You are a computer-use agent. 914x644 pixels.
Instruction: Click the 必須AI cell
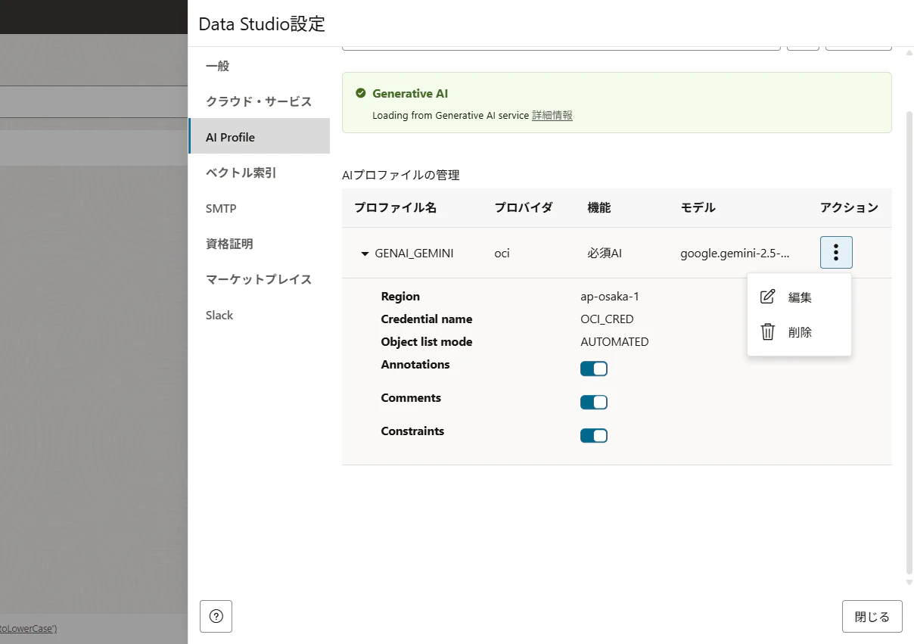605,254
